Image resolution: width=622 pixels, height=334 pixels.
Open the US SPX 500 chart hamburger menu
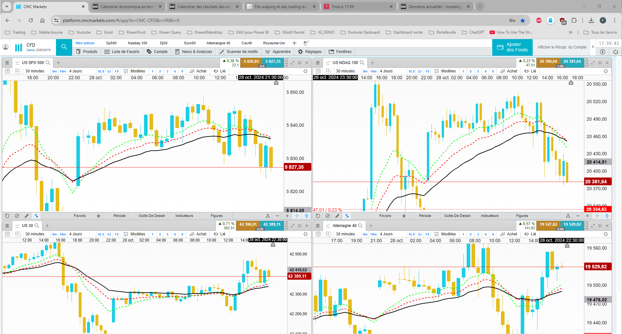pos(7,63)
